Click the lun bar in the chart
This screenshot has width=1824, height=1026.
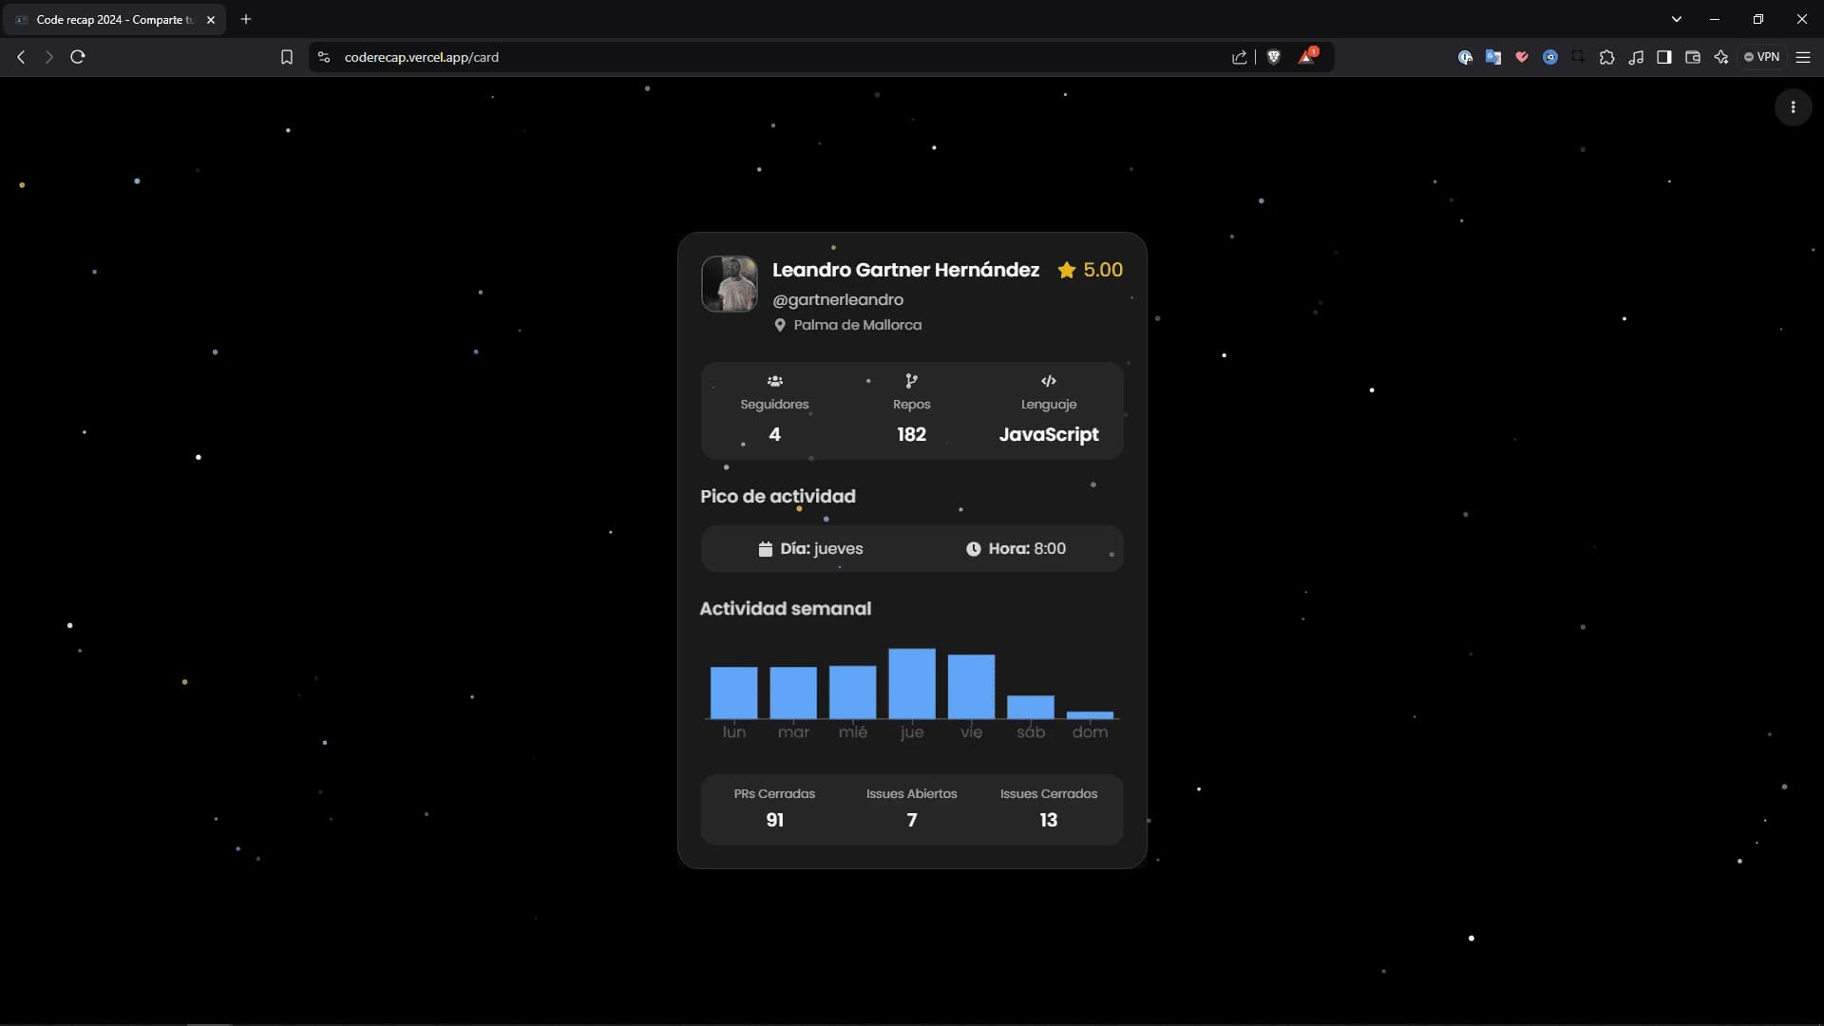point(733,693)
